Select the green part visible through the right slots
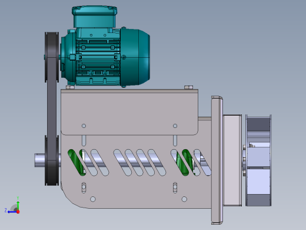This screenshot has width=306, height=230. click(x=184, y=162)
